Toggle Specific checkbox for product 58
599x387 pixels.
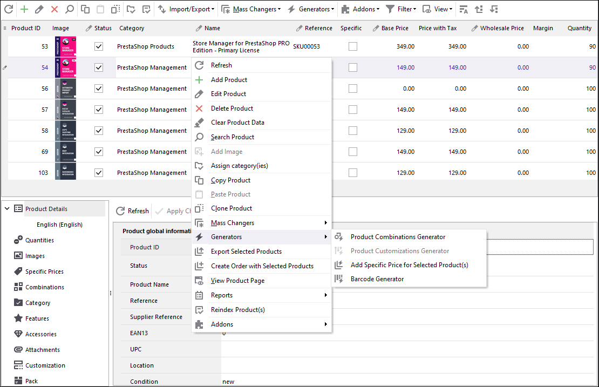(353, 131)
